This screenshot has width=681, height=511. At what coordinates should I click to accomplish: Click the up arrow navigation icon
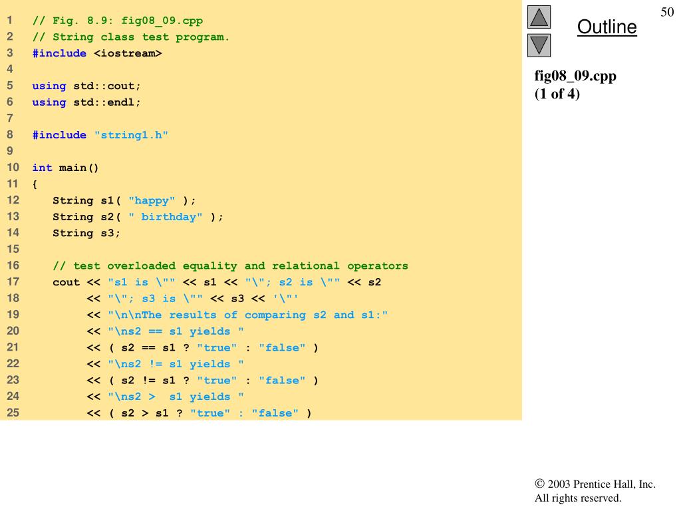539,17
